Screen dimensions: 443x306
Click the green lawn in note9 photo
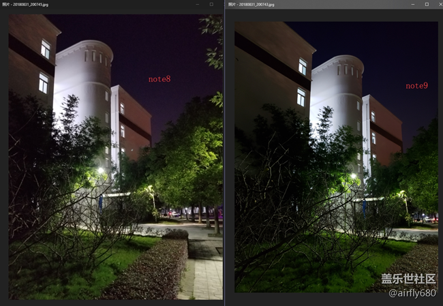[x=320, y=273]
